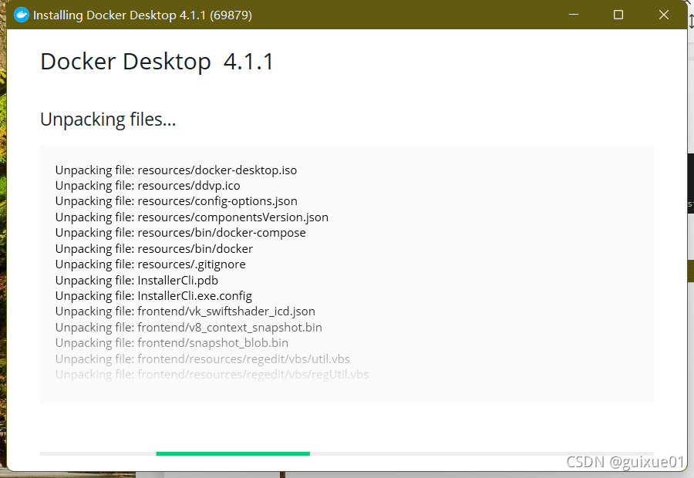
Task: Click the green installation progress bar
Action: [x=233, y=453]
